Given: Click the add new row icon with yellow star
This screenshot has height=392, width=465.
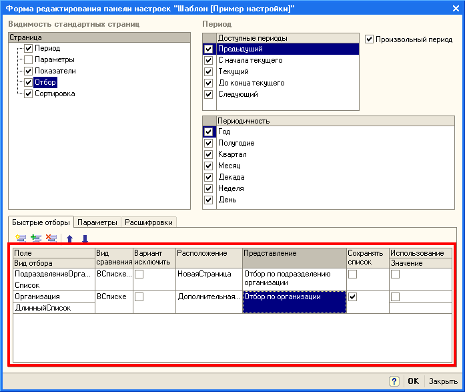Looking at the screenshot, I should (x=21, y=238).
